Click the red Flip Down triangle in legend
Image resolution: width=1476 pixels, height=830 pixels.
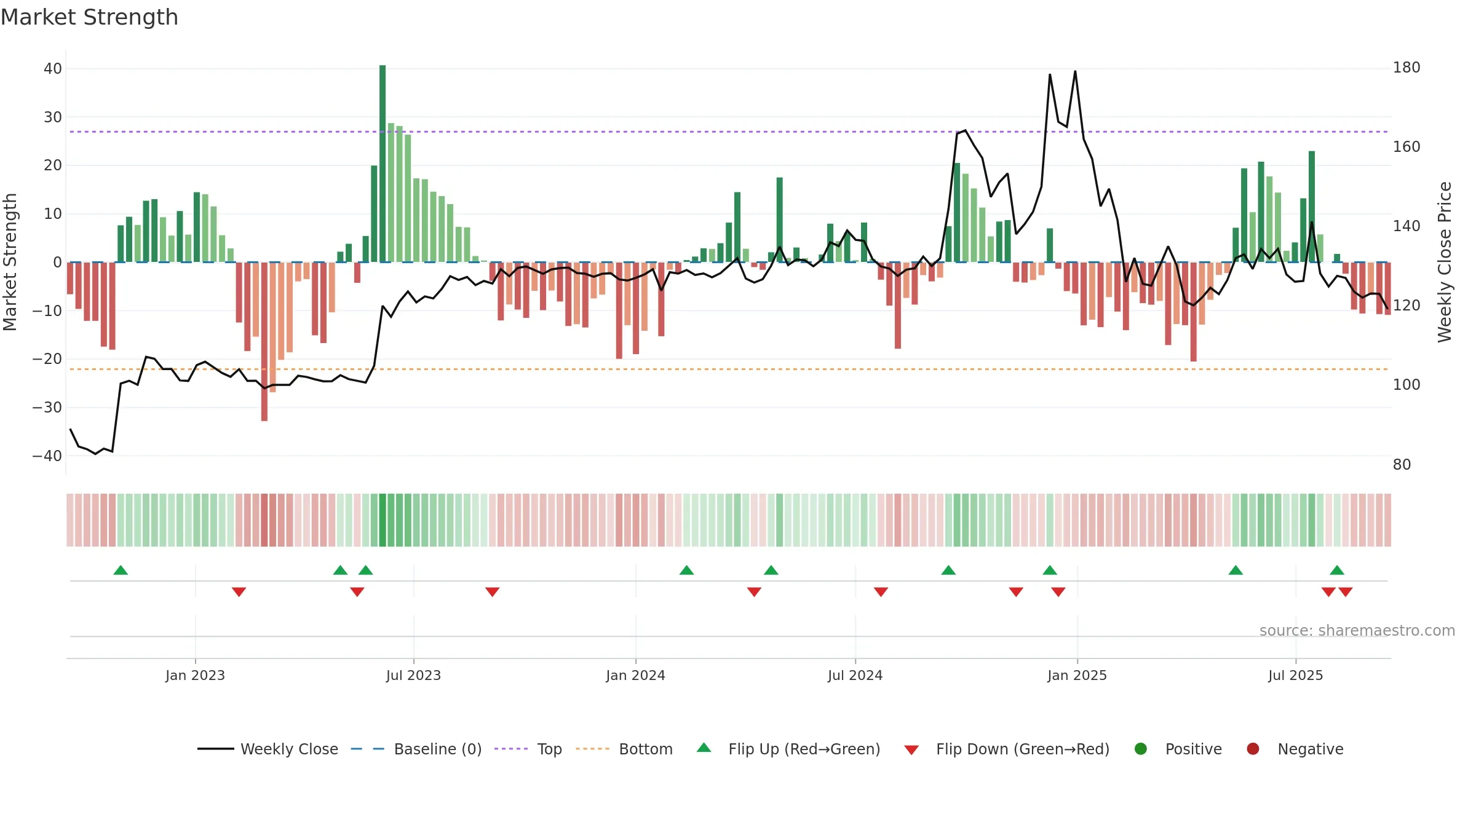click(x=911, y=750)
